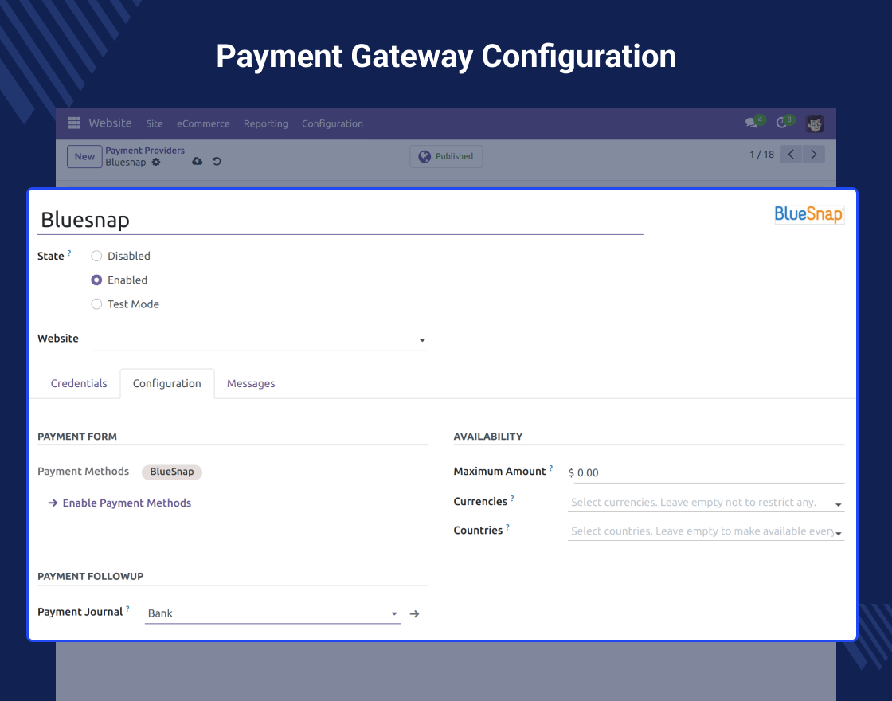892x701 pixels.
Task: Click Currencies help question mark
Action: [512, 499]
